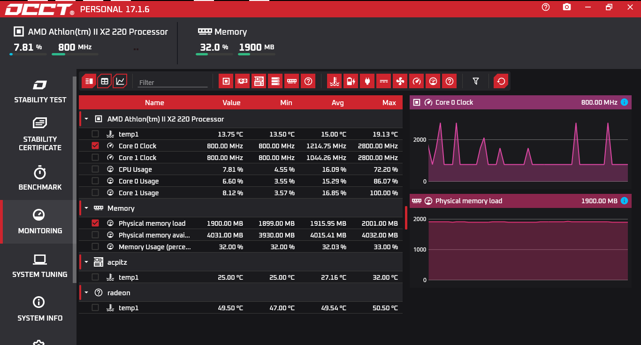Switch to the graph-only view icon

click(120, 81)
